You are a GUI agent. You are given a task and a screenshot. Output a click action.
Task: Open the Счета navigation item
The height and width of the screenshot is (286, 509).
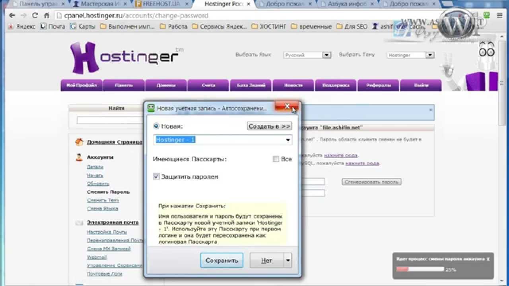[x=208, y=85]
